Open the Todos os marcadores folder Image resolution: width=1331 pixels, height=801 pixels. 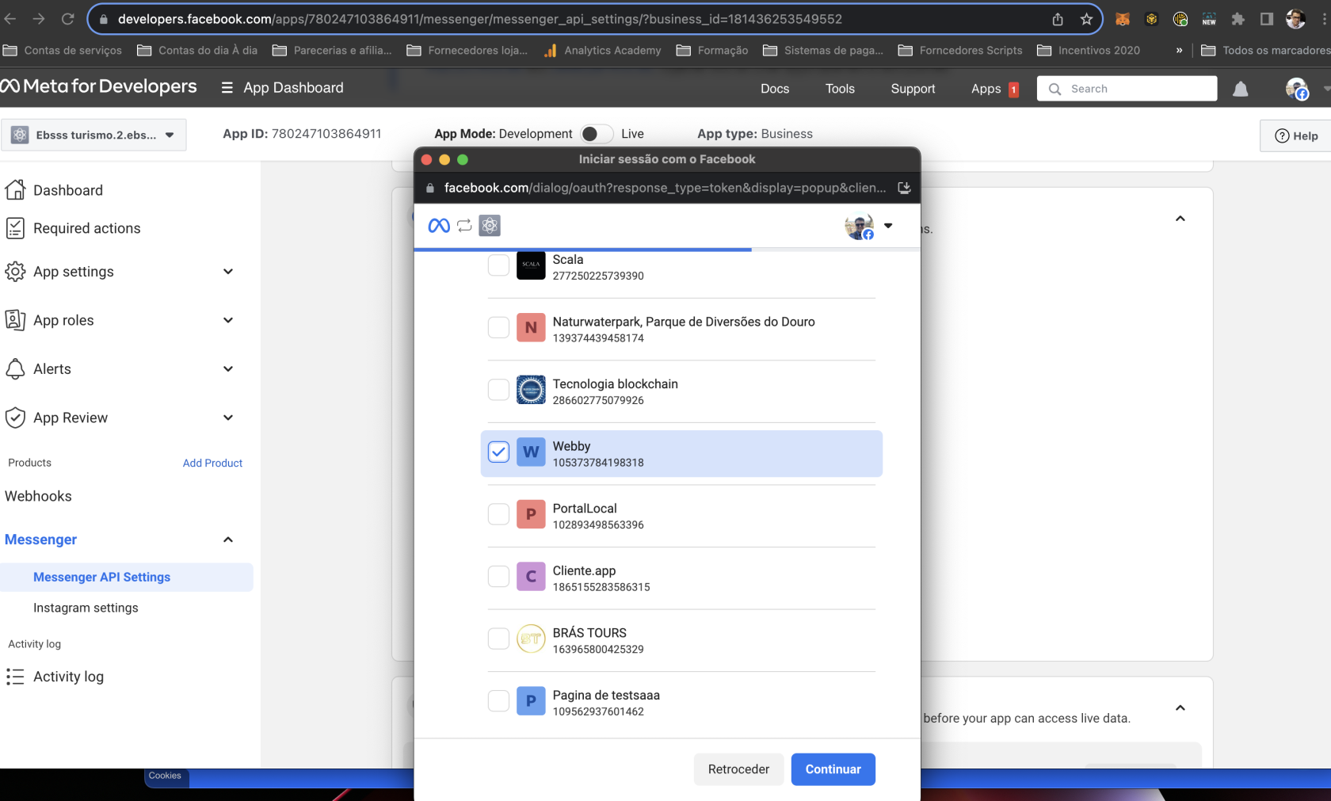[x=1265, y=50]
